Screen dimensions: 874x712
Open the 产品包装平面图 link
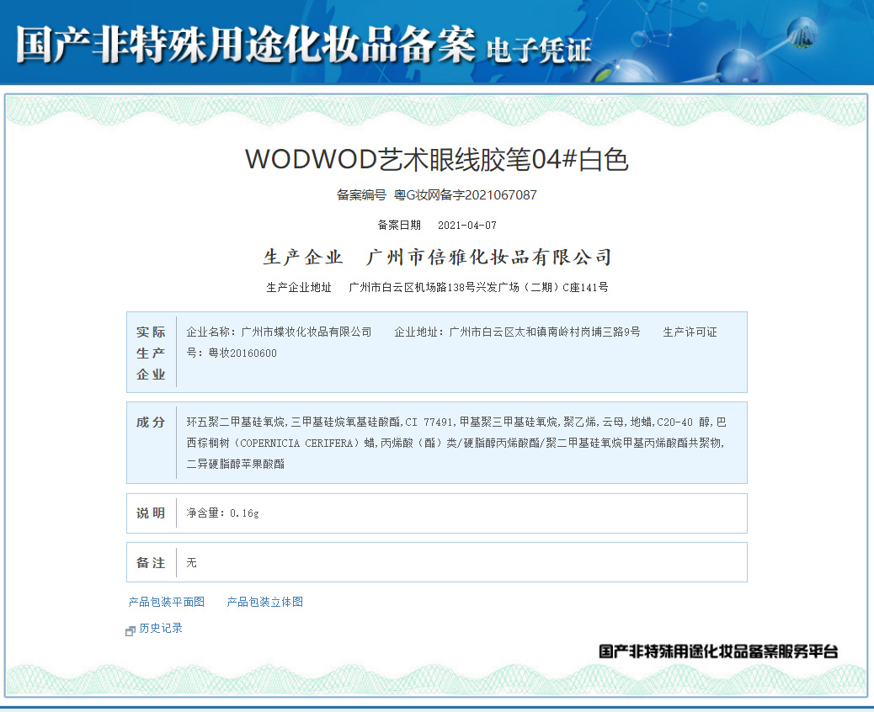(166, 602)
